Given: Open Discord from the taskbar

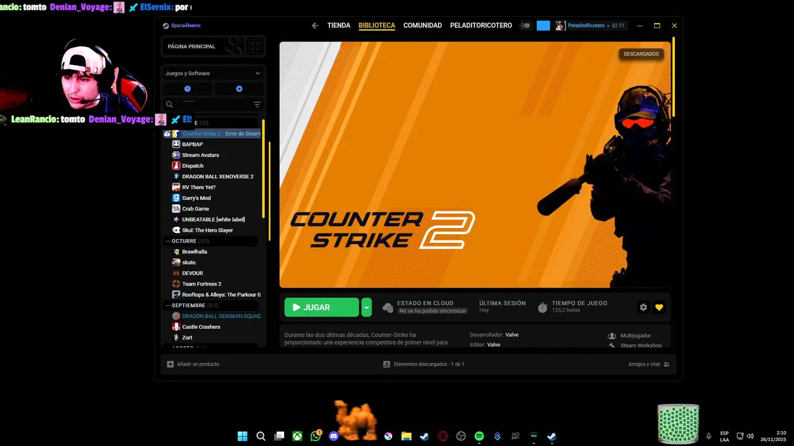Looking at the screenshot, I should pos(334,436).
